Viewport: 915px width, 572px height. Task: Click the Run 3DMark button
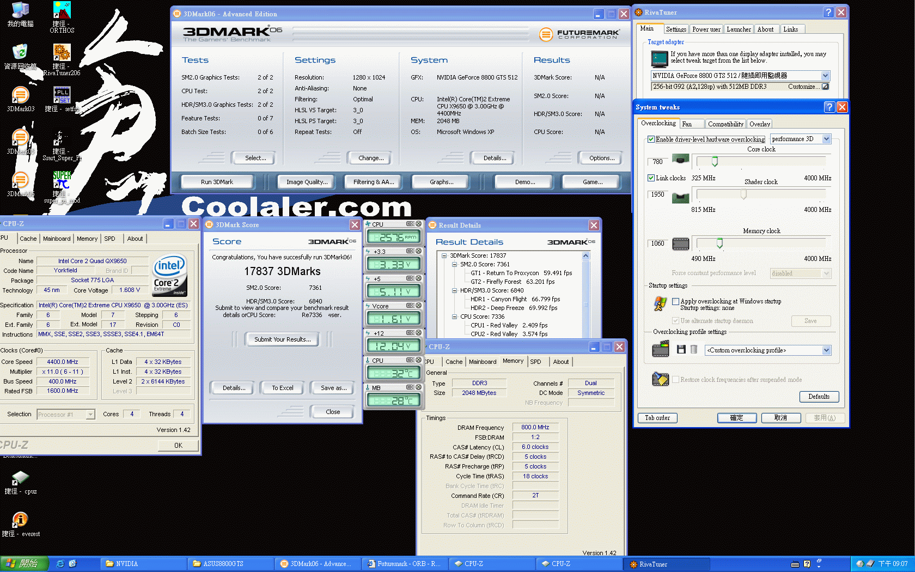(217, 182)
